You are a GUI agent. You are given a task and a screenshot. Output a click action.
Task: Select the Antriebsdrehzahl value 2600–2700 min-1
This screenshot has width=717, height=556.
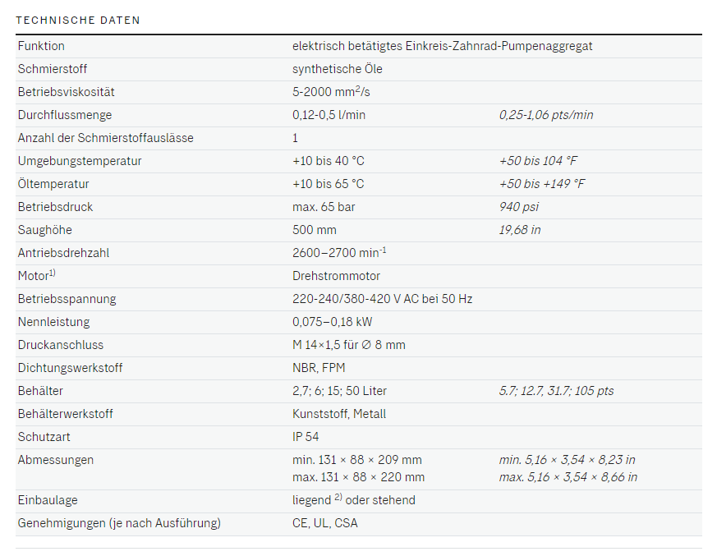click(x=339, y=252)
